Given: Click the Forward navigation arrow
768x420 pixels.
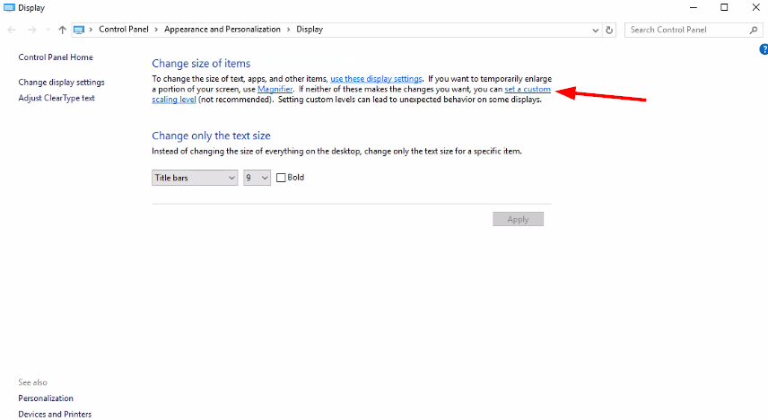Looking at the screenshot, I should click(x=30, y=30).
